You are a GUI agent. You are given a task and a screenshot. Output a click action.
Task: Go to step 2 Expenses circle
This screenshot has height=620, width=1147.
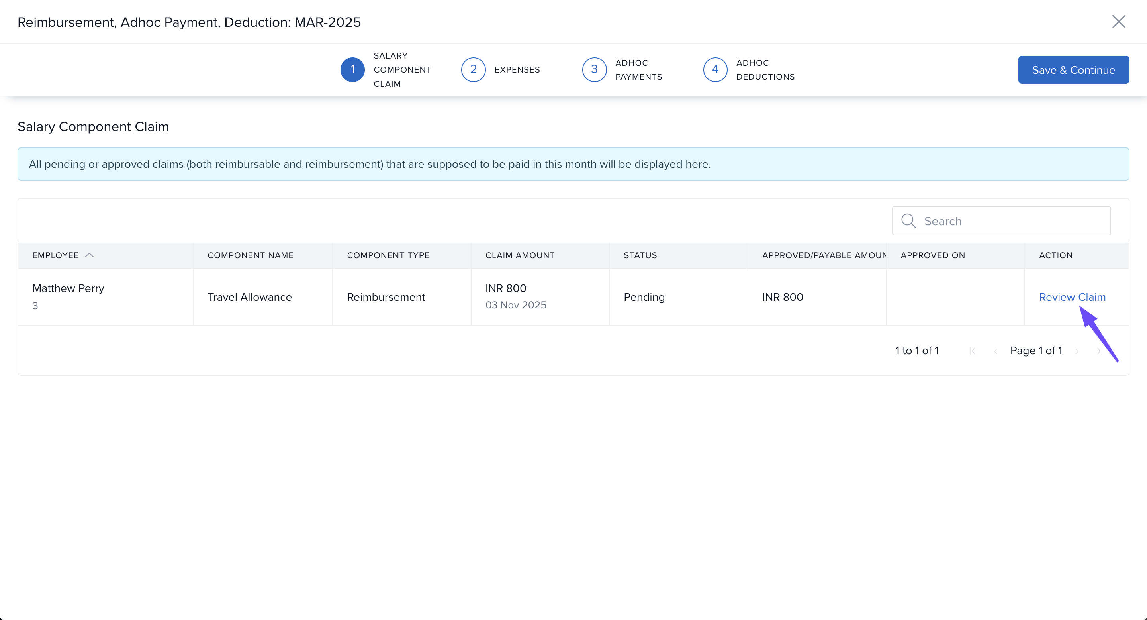pyautogui.click(x=473, y=69)
